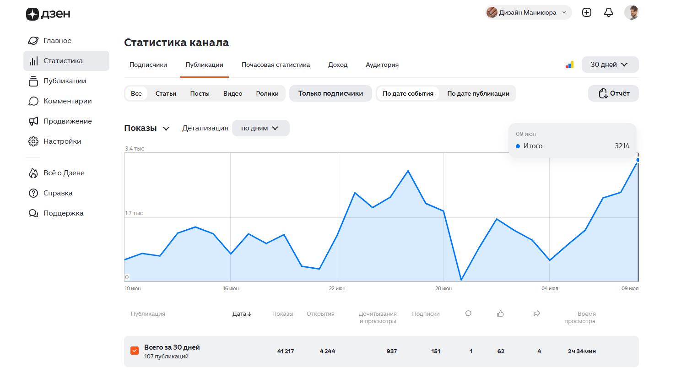Image resolution: width=692 pixels, height=373 pixels.
Task: Open Почасовая статистика tab
Action: [x=276, y=65]
